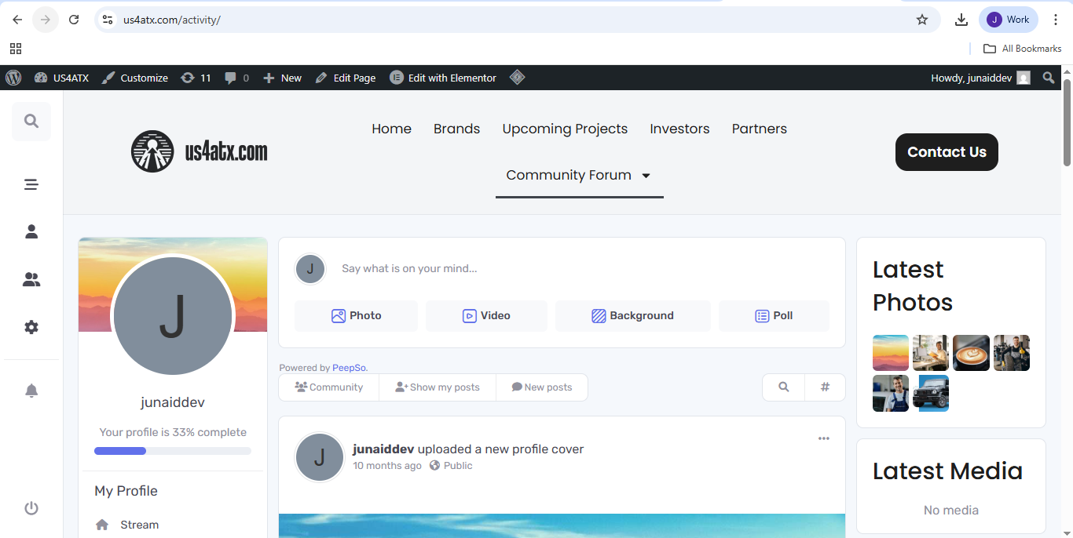Open site information icon in address bar

pyautogui.click(x=108, y=20)
